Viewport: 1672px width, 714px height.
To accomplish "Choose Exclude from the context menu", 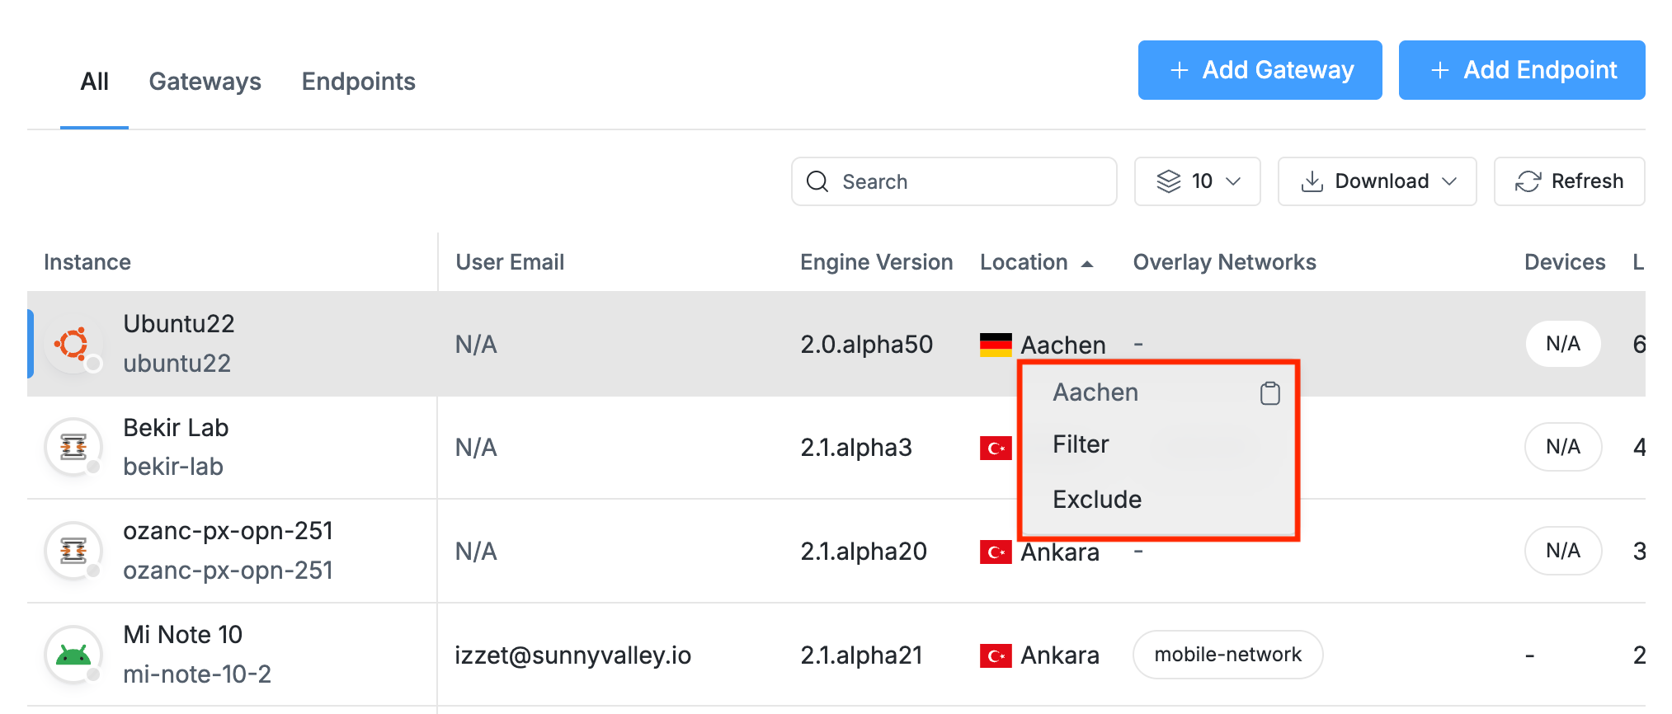I will point(1097,500).
